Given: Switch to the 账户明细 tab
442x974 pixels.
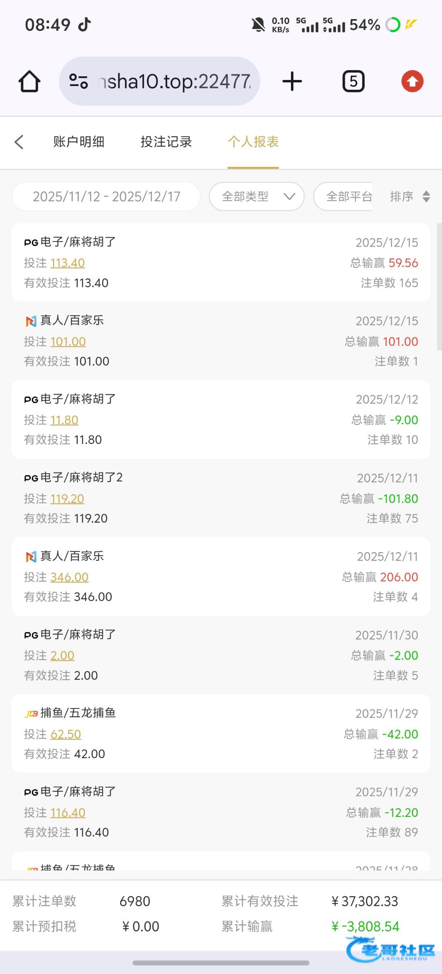Looking at the screenshot, I should [x=79, y=142].
